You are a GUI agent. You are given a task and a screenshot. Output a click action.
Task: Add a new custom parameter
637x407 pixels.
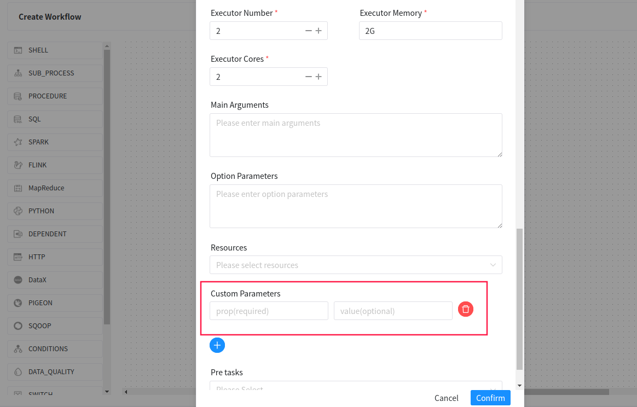pos(217,345)
